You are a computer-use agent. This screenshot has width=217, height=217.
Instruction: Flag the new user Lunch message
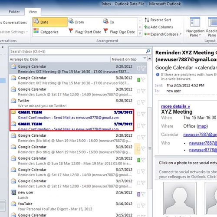click(x=143, y=194)
